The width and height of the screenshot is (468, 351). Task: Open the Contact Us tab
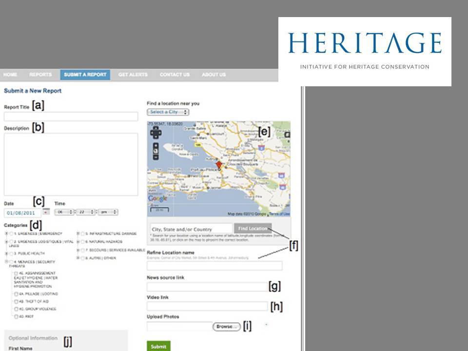175,75
